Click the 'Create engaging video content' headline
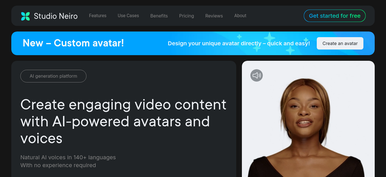This screenshot has height=177, width=386. click(x=123, y=121)
